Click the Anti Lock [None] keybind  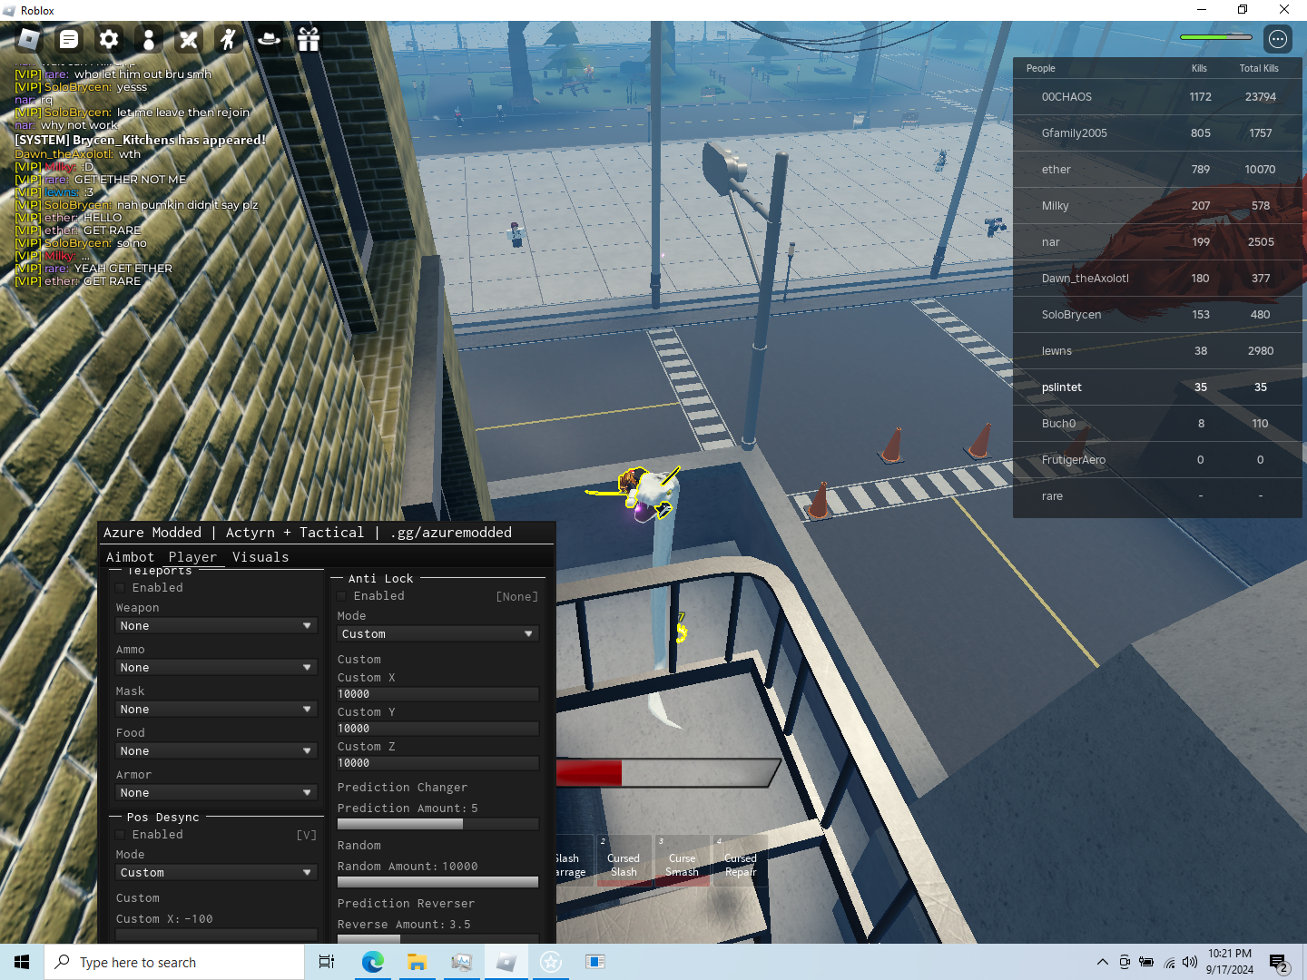(516, 596)
